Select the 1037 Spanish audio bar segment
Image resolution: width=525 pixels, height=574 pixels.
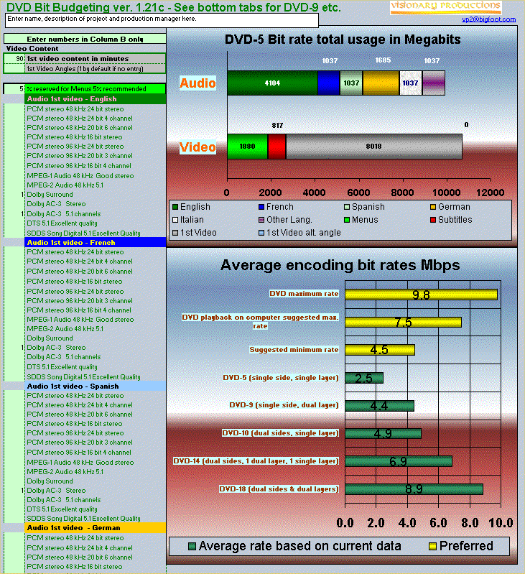(x=351, y=83)
